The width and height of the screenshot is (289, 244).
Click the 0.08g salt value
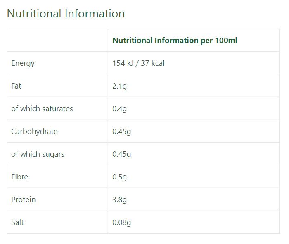click(121, 222)
